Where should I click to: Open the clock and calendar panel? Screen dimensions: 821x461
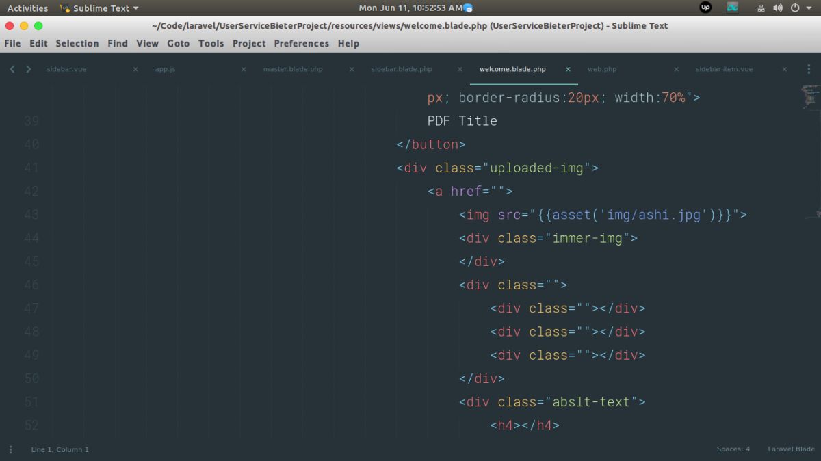410,8
